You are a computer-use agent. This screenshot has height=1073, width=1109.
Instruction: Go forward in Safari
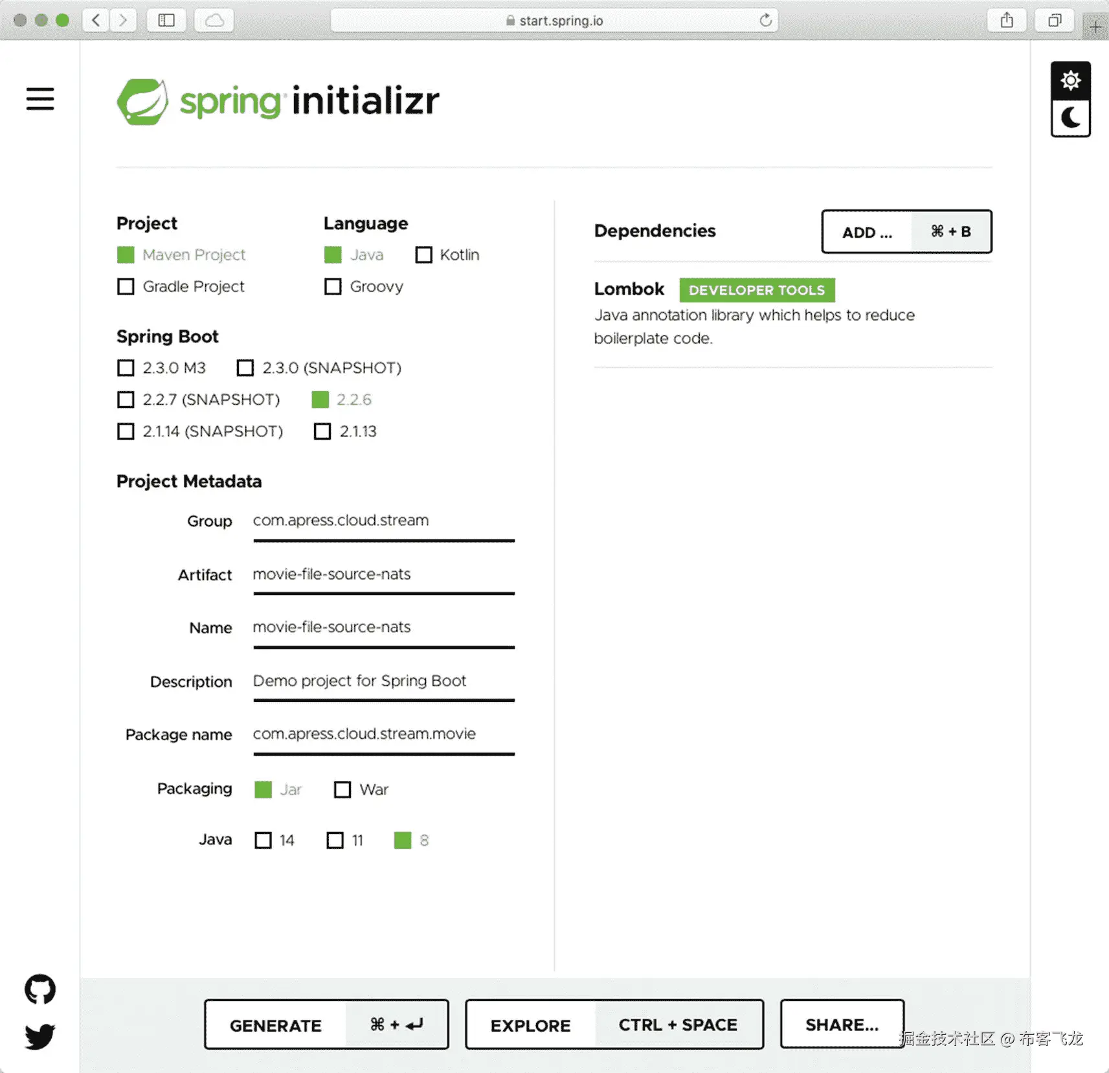[x=123, y=20]
